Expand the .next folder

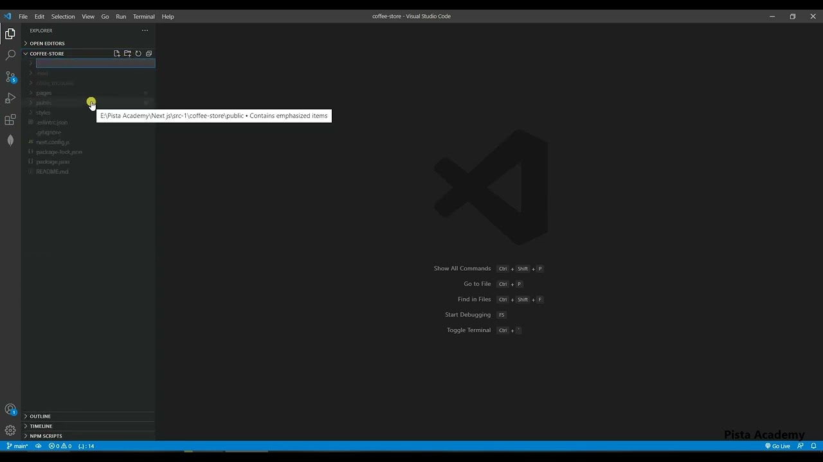tap(88, 73)
